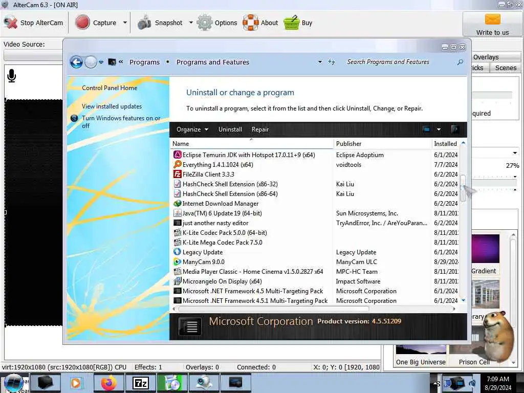
Task: Sort by the Publisher column header
Action: tap(383, 144)
